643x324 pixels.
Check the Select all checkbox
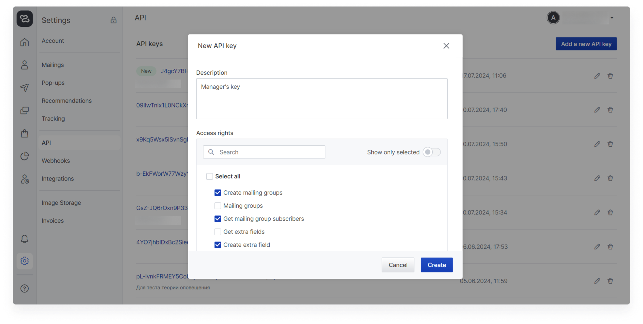click(x=210, y=176)
